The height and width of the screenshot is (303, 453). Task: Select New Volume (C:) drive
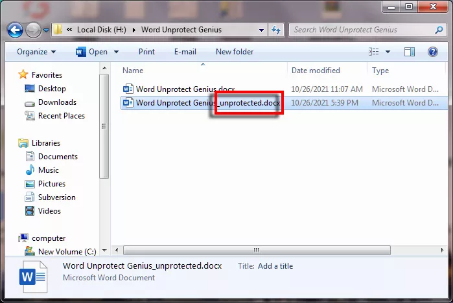pyautogui.click(x=67, y=252)
